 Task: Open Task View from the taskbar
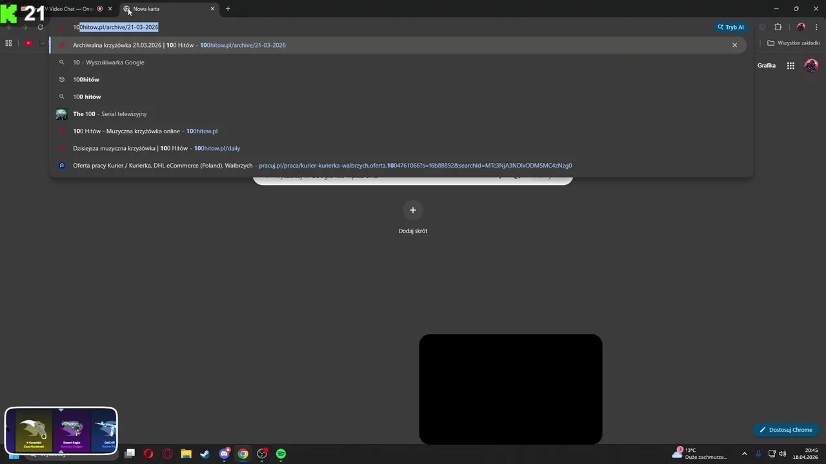pos(130,454)
